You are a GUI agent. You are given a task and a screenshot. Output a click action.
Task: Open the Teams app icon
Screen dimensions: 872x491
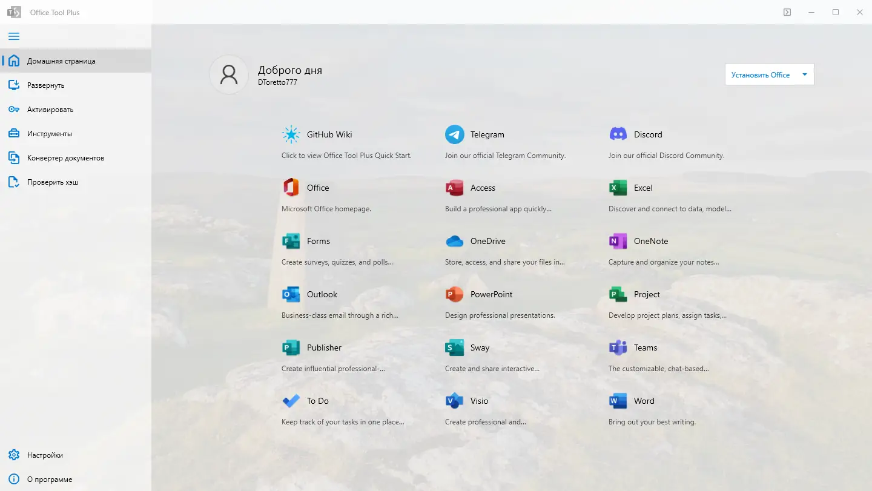pyautogui.click(x=618, y=348)
